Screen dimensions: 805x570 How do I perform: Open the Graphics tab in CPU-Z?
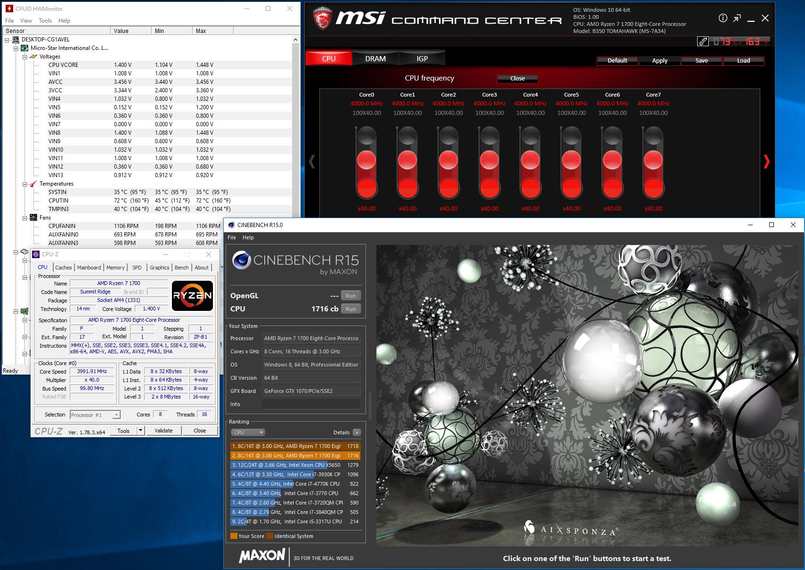(x=160, y=267)
